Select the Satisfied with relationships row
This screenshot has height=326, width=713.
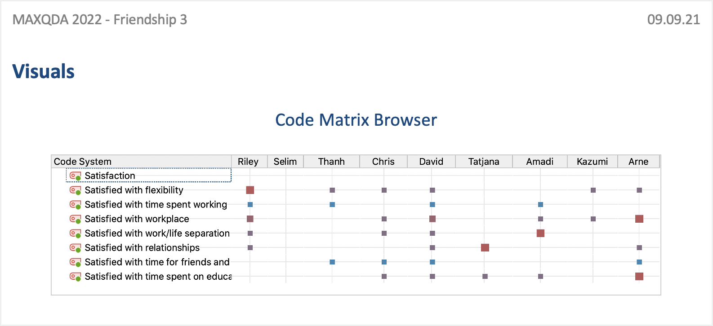pos(149,247)
